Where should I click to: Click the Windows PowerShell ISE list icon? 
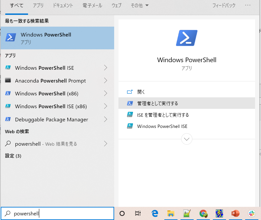click(8, 67)
